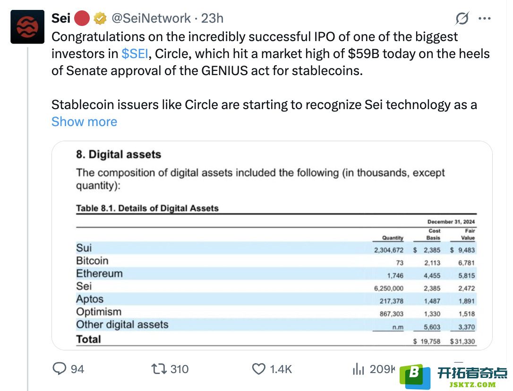
Task: Open the @SeiNetwork handle
Action: click(x=151, y=18)
